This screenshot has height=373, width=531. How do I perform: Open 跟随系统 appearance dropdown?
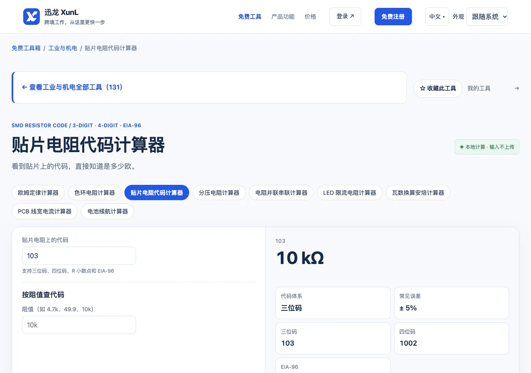(x=487, y=17)
